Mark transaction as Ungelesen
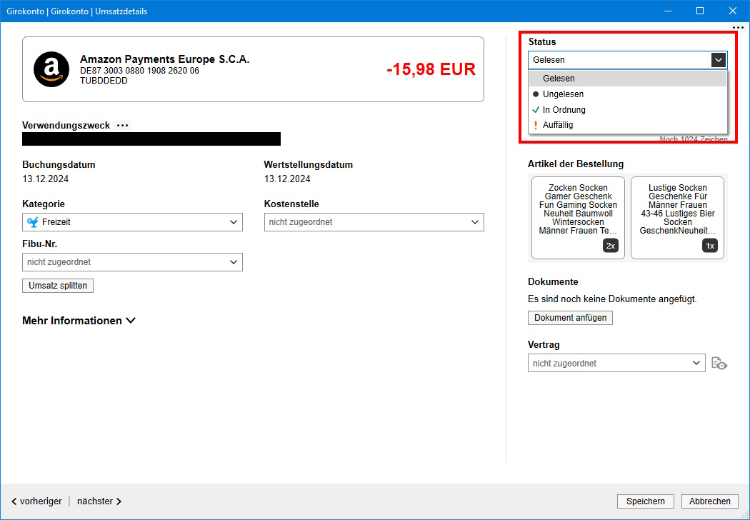The image size is (750, 520). 563,94
